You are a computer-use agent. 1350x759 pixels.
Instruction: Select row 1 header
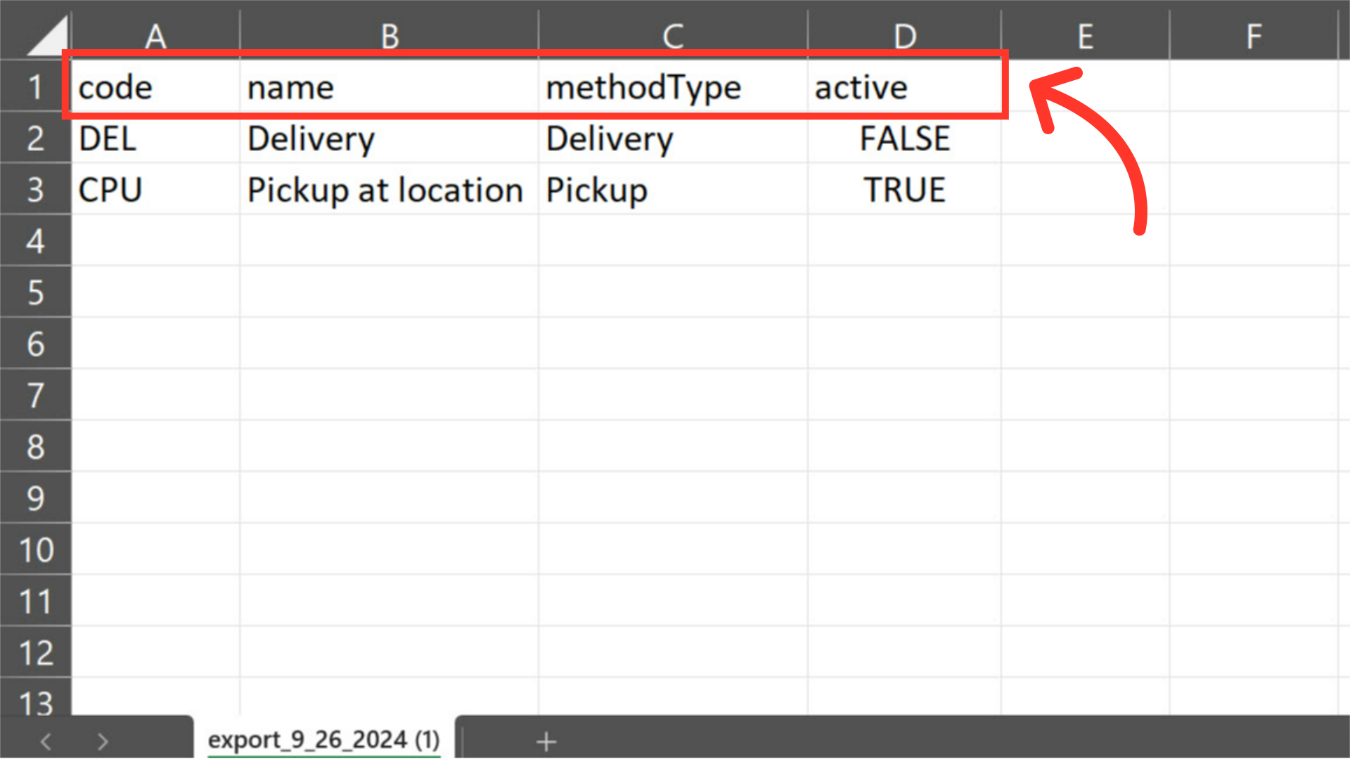pos(35,87)
